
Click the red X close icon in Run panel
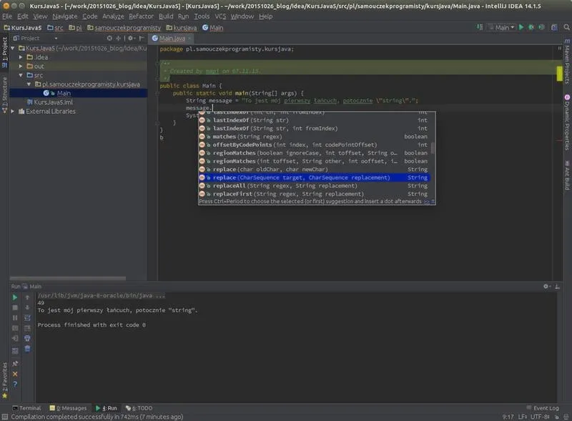click(15, 374)
